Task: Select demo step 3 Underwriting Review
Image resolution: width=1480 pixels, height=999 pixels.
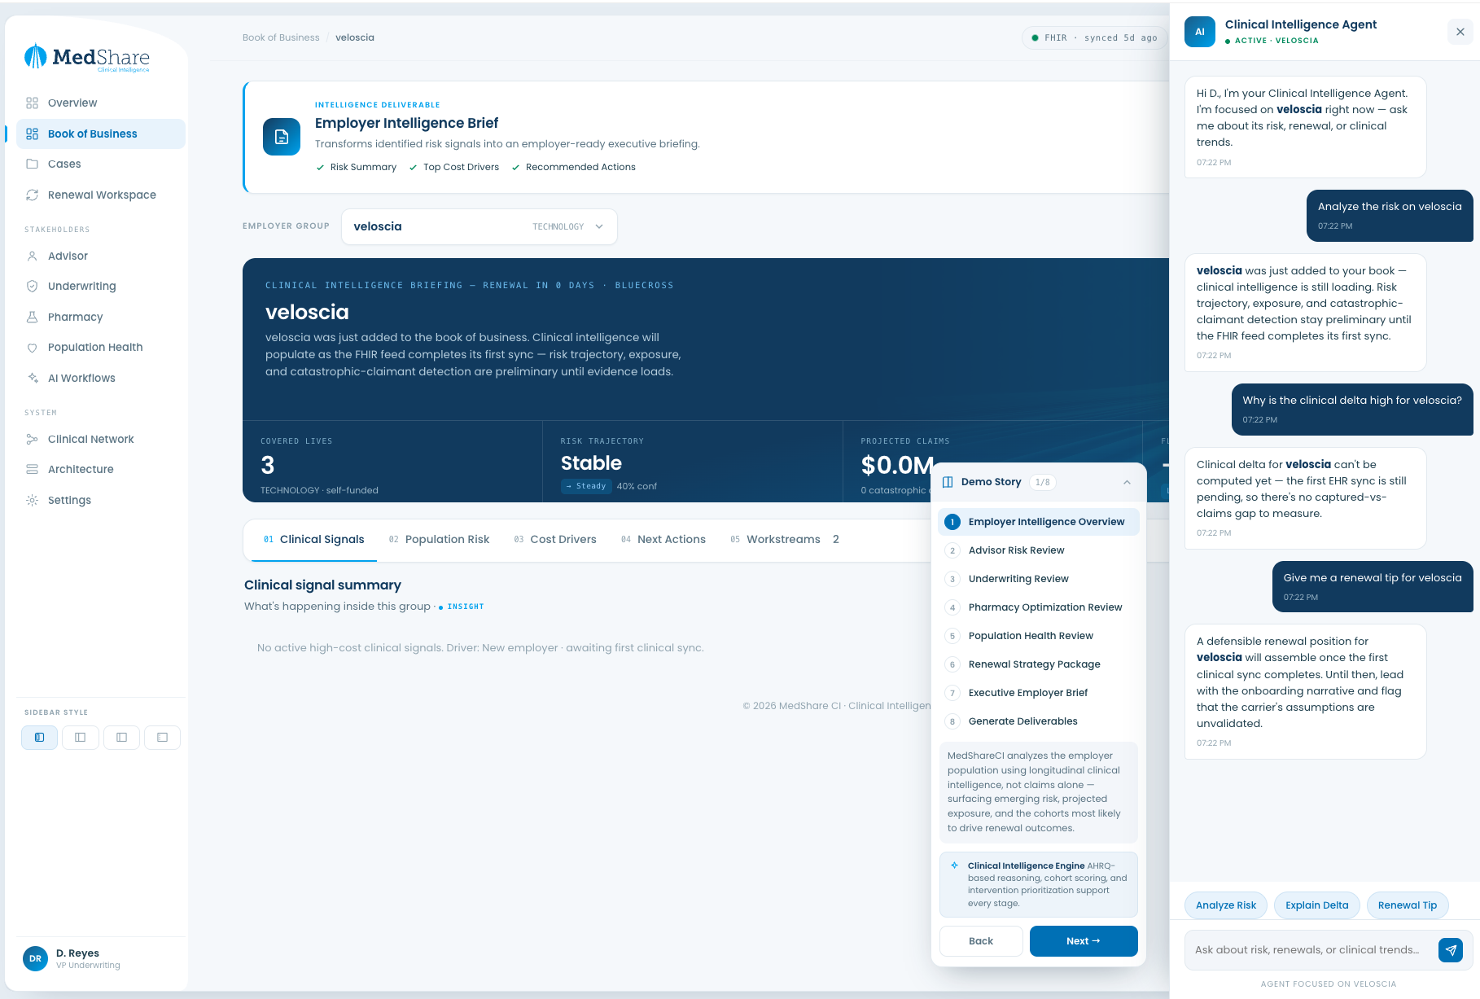Action: pos(1038,579)
